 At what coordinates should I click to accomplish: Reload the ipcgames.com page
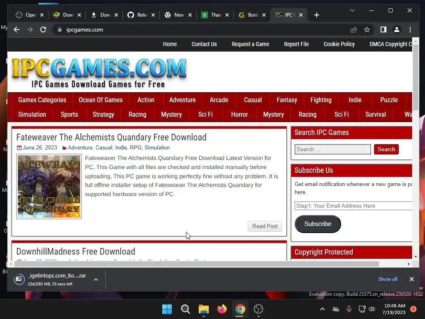coord(43,29)
